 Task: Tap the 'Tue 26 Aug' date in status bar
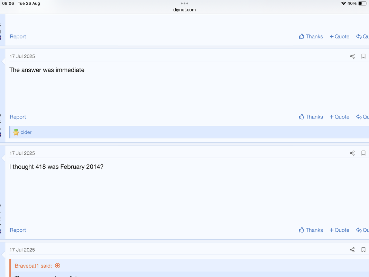pyautogui.click(x=29, y=3)
